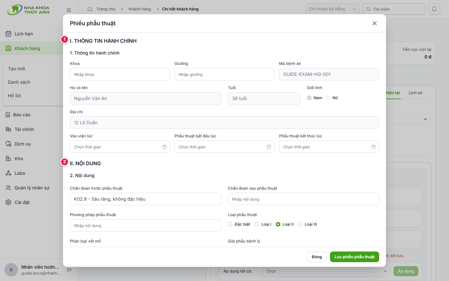Select the Nữ gender radio
449x281 pixels.
pos(328,98)
